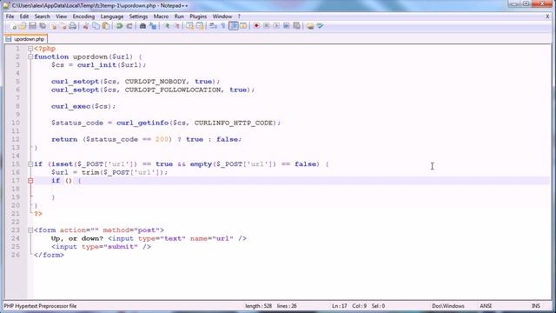Select the upordown.php document tab
556x313 pixels.
pyautogui.click(x=26, y=39)
